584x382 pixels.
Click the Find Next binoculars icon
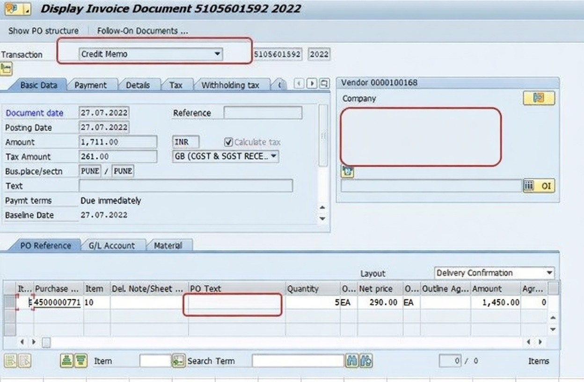point(366,361)
